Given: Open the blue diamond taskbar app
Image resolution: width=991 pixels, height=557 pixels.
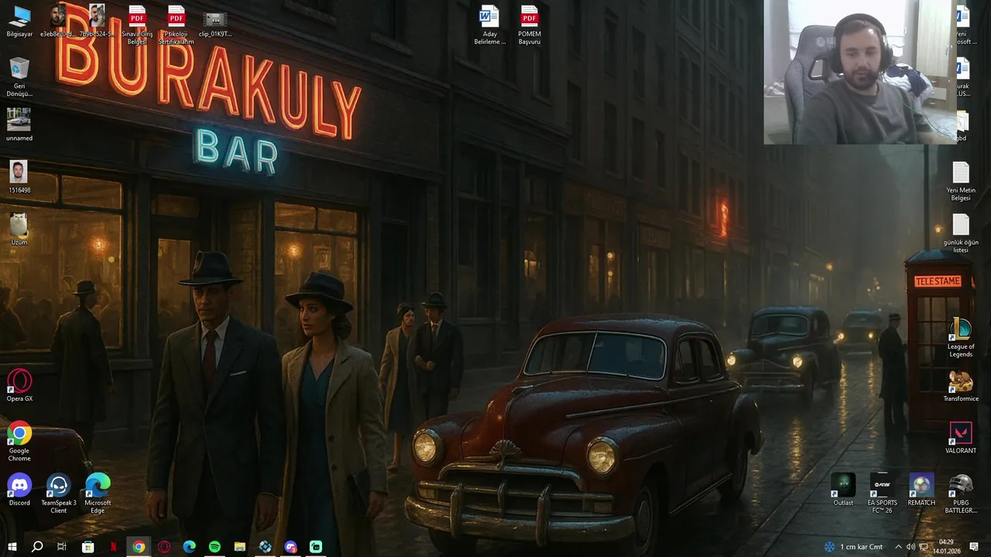Looking at the screenshot, I should [266, 547].
